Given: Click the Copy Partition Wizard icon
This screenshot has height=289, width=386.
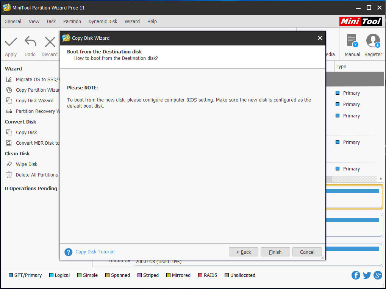Looking at the screenshot, I should pyautogui.click(x=9, y=90).
